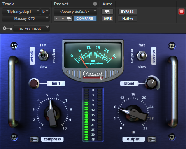Click the Auto header label
The image size is (186, 149).
[x=107, y=4]
